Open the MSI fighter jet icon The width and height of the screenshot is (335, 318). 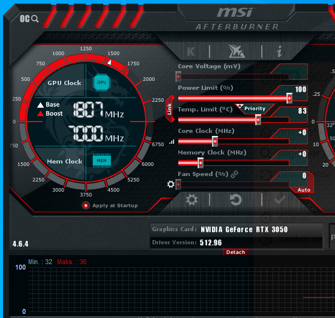(x=237, y=51)
